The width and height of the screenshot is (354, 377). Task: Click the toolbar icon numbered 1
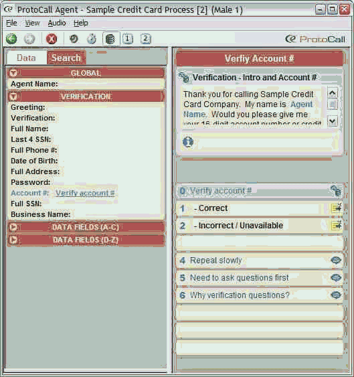click(x=128, y=39)
